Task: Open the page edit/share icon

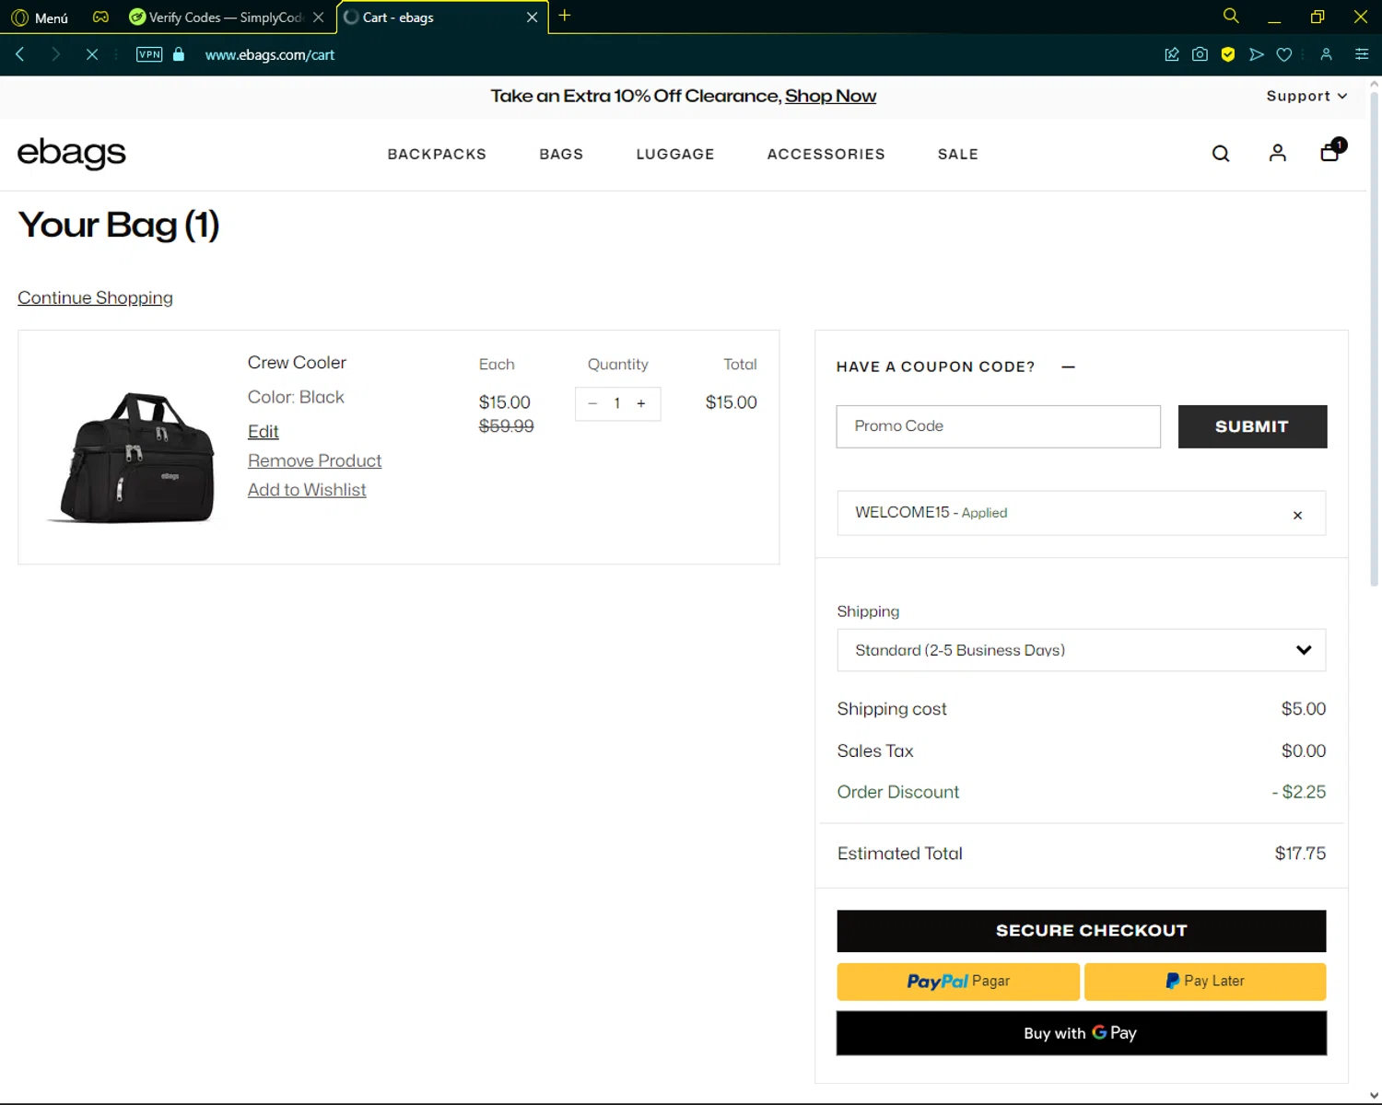Action: [x=1172, y=54]
